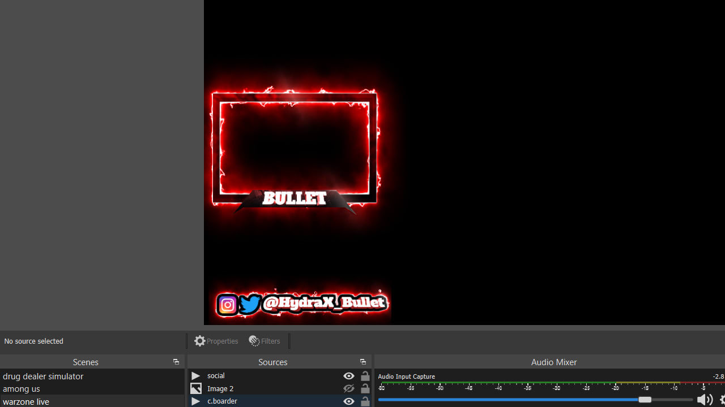
Task: Hide the c.boarder source
Action: click(x=349, y=401)
